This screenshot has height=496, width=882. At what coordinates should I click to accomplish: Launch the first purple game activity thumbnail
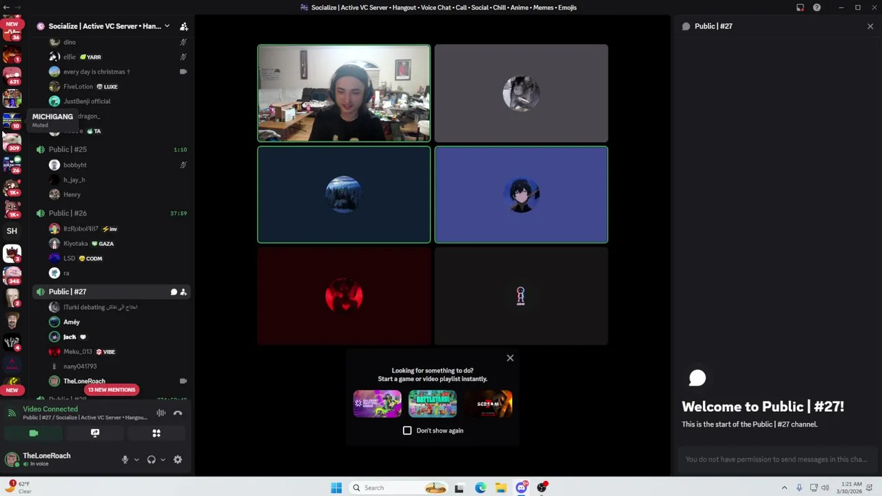coord(378,404)
